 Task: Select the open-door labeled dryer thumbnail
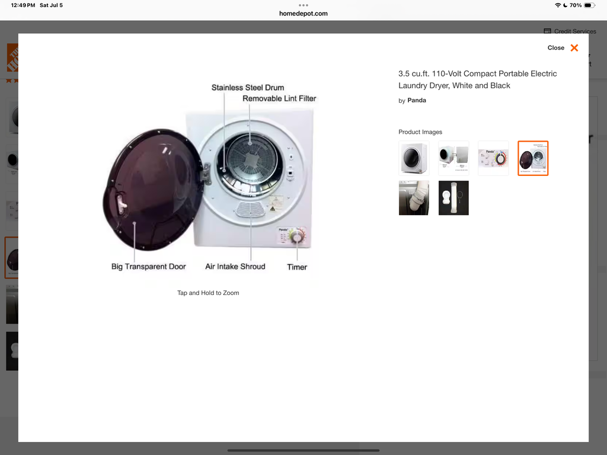tap(533, 158)
